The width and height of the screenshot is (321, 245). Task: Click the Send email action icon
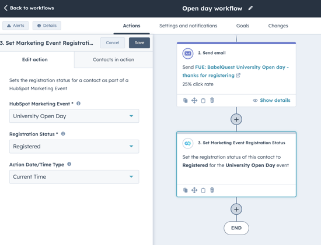coord(188,54)
